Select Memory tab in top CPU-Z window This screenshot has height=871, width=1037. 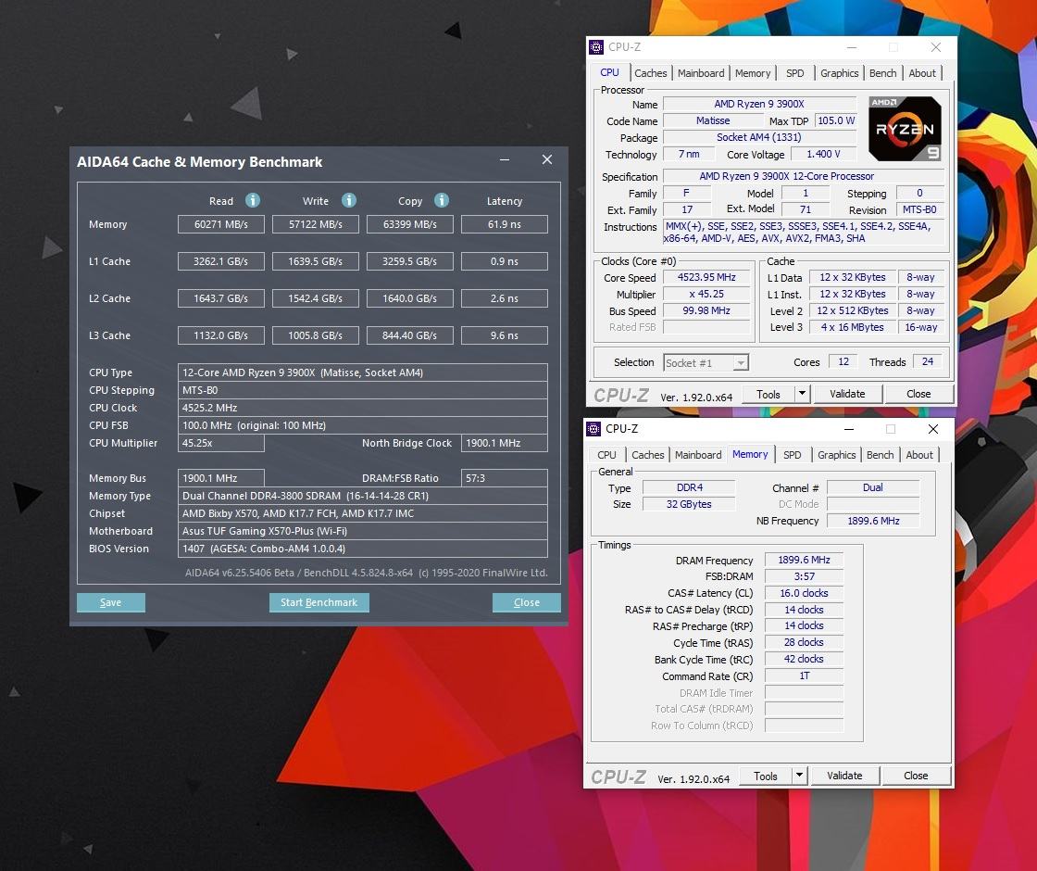click(x=753, y=73)
